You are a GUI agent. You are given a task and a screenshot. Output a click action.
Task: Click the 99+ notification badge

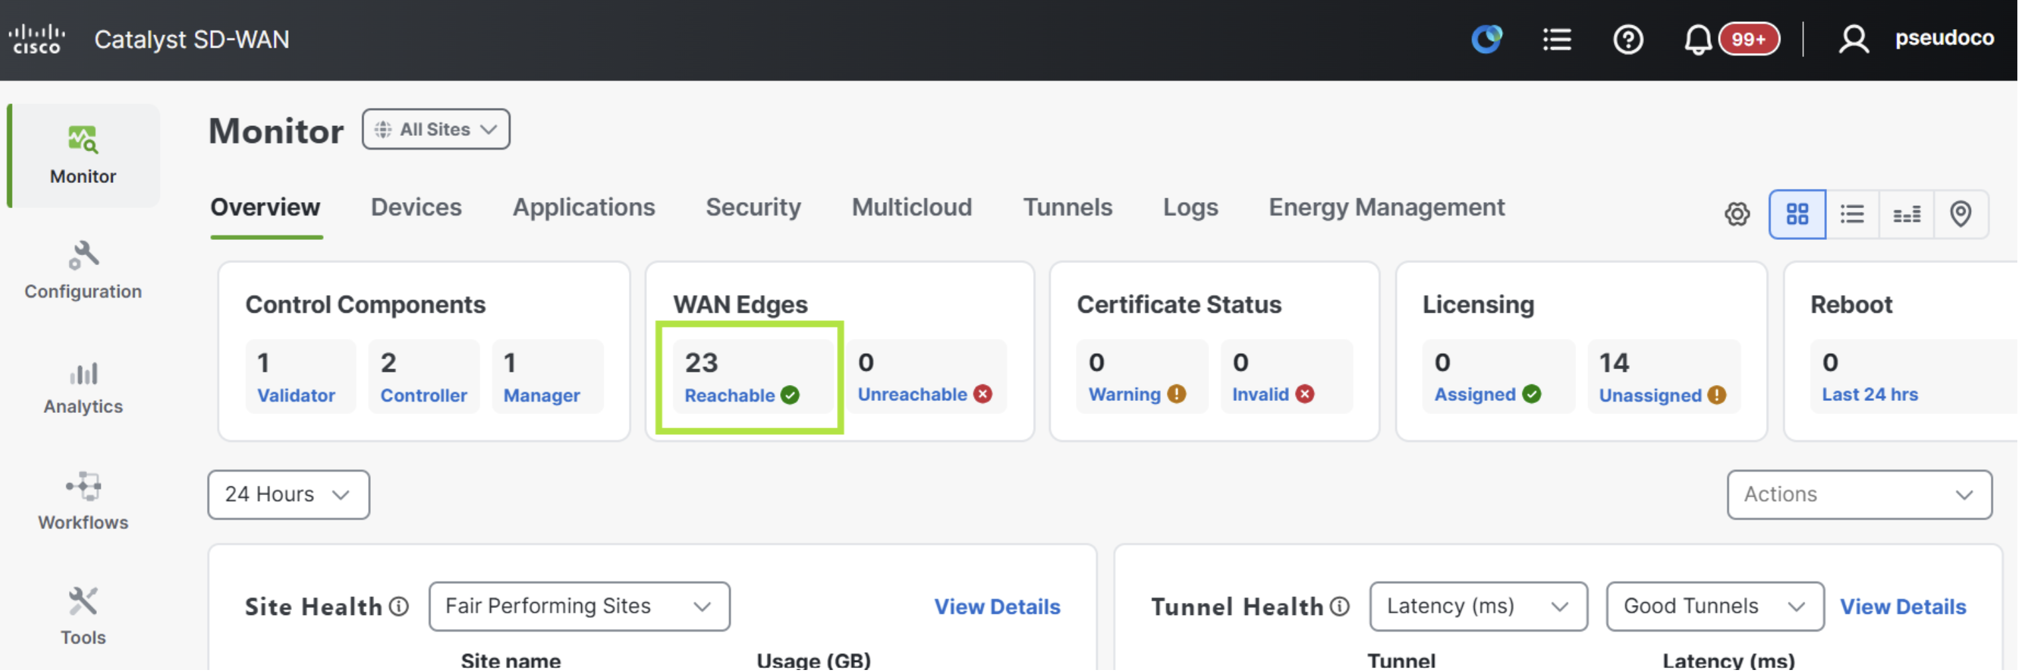pos(1749,39)
